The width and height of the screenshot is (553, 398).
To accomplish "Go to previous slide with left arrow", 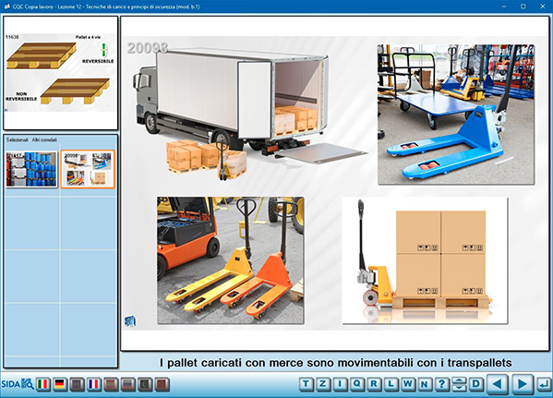I will [498, 384].
